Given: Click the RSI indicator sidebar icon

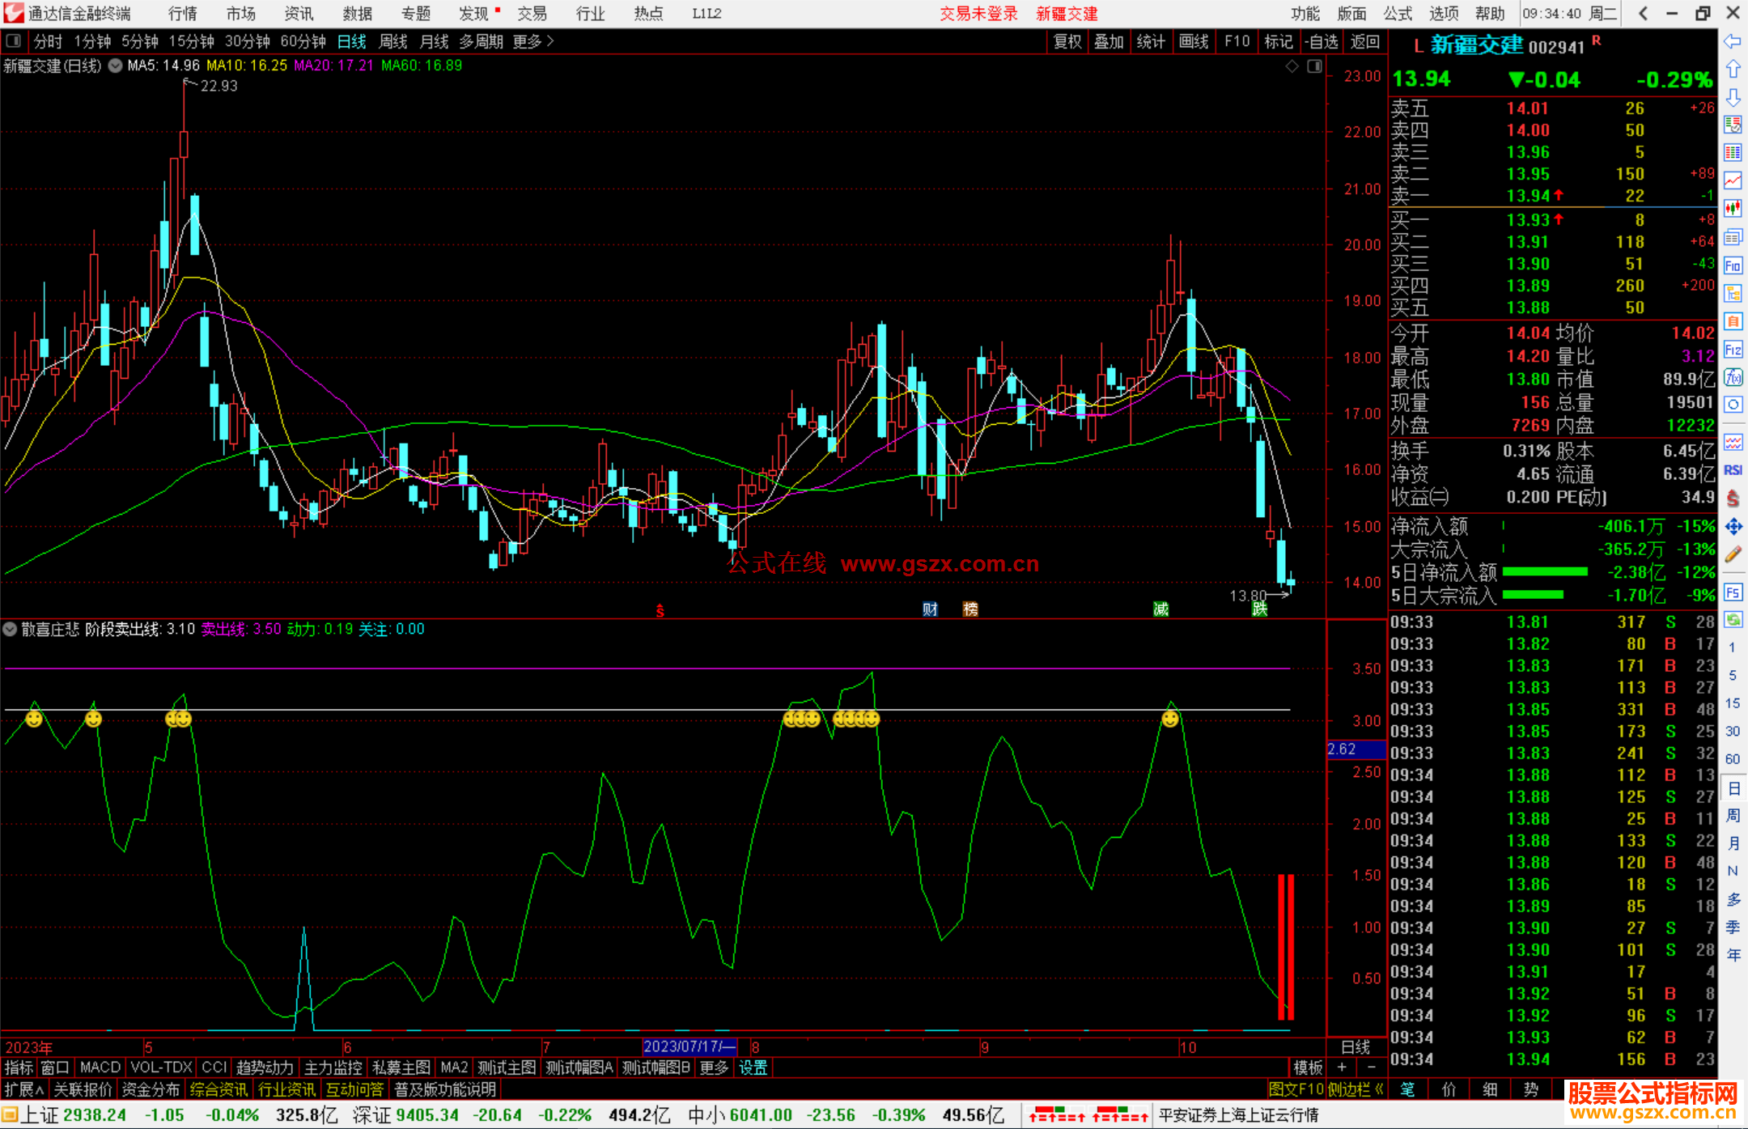Looking at the screenshot, I should (x=1733, y=470).
